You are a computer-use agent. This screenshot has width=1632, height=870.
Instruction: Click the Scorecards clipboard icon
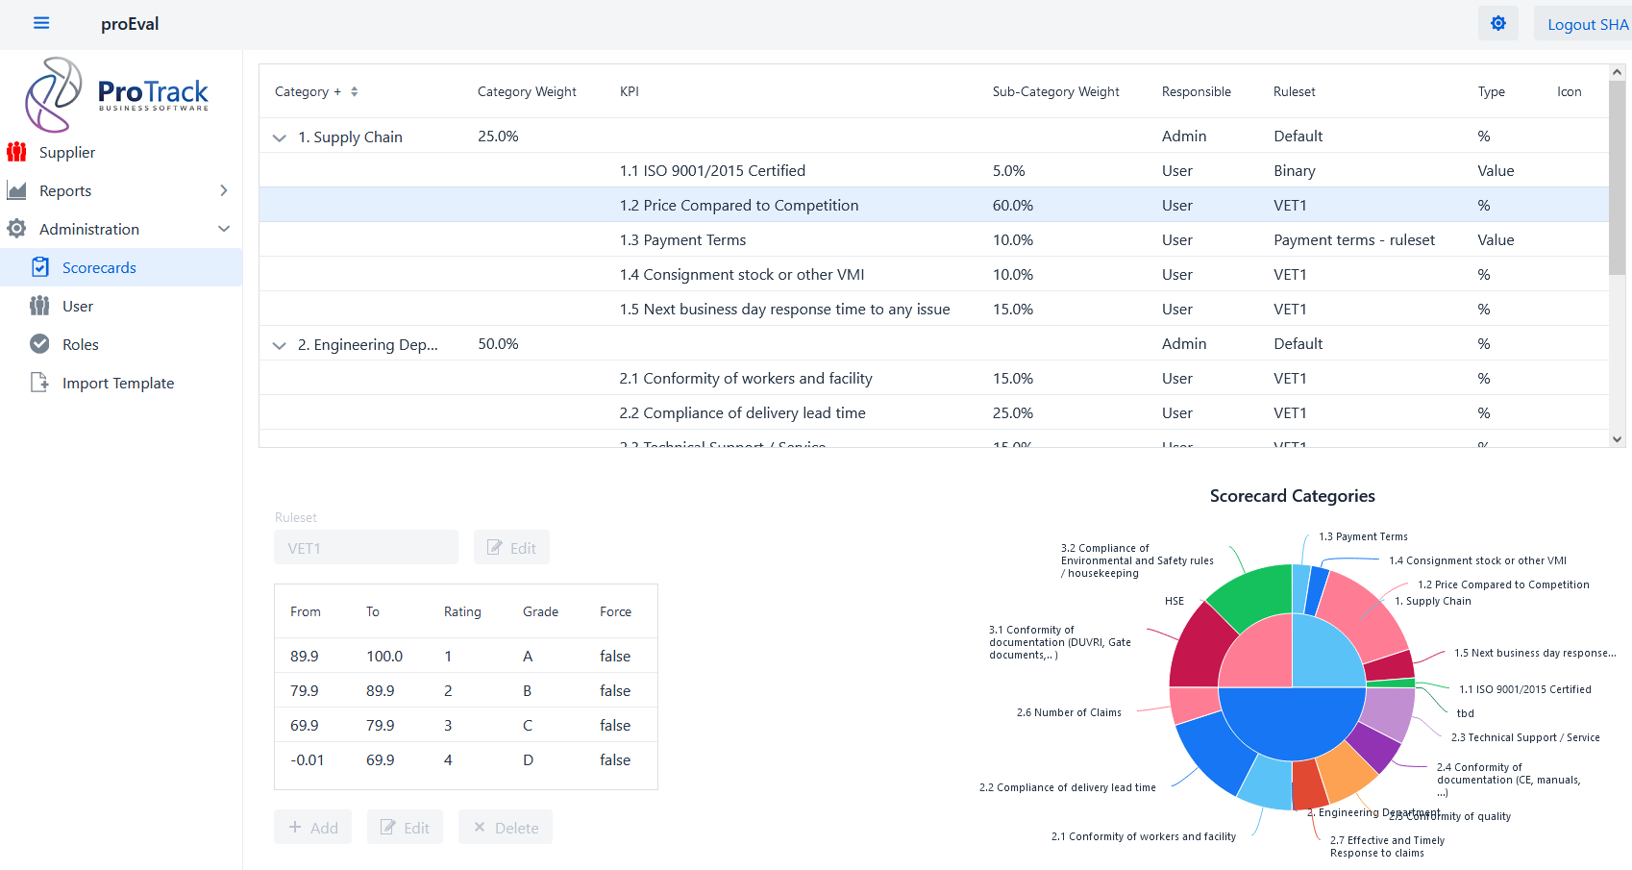[39, 267]
